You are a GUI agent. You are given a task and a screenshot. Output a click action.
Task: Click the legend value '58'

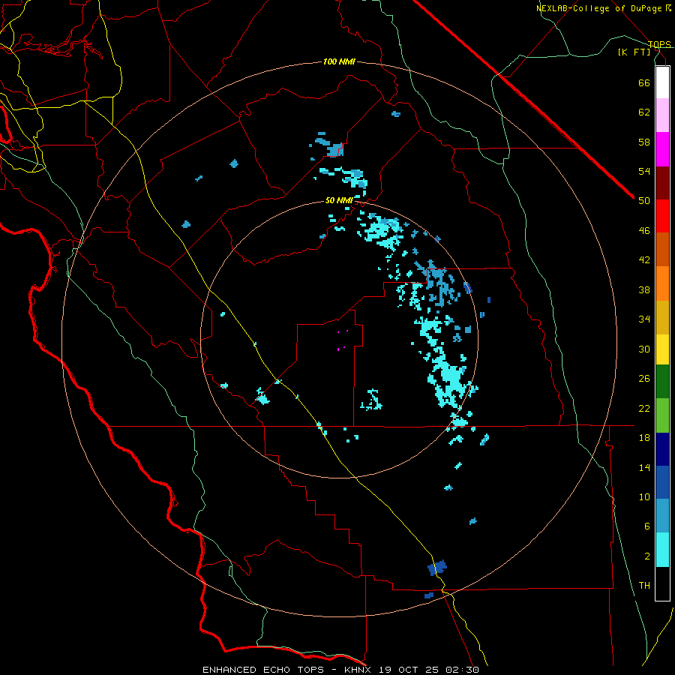(644, 142)
